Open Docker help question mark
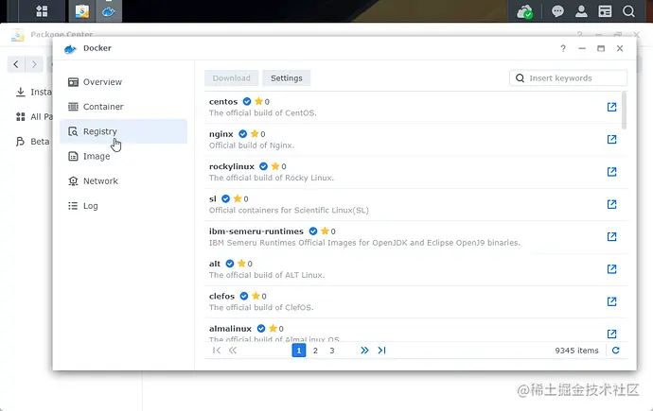 563,48
